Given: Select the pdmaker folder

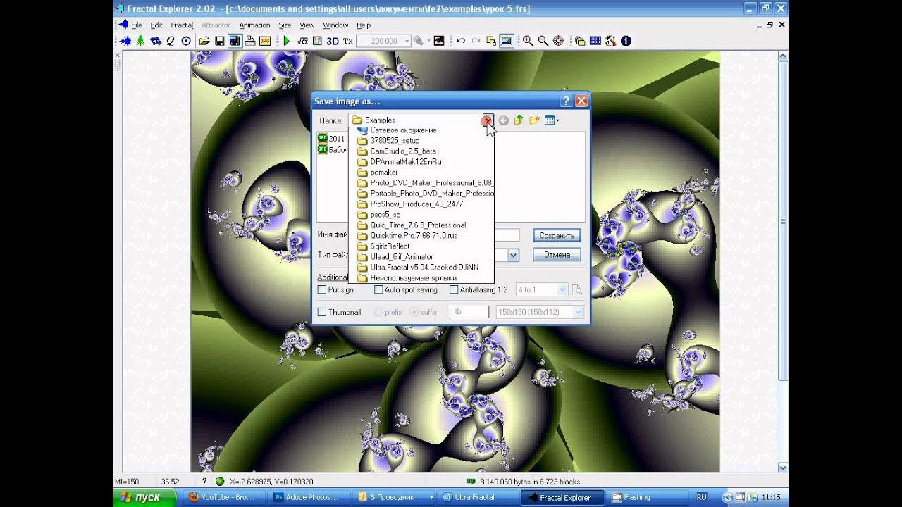Looking at the screenshot, I should [x=384, y=172].
